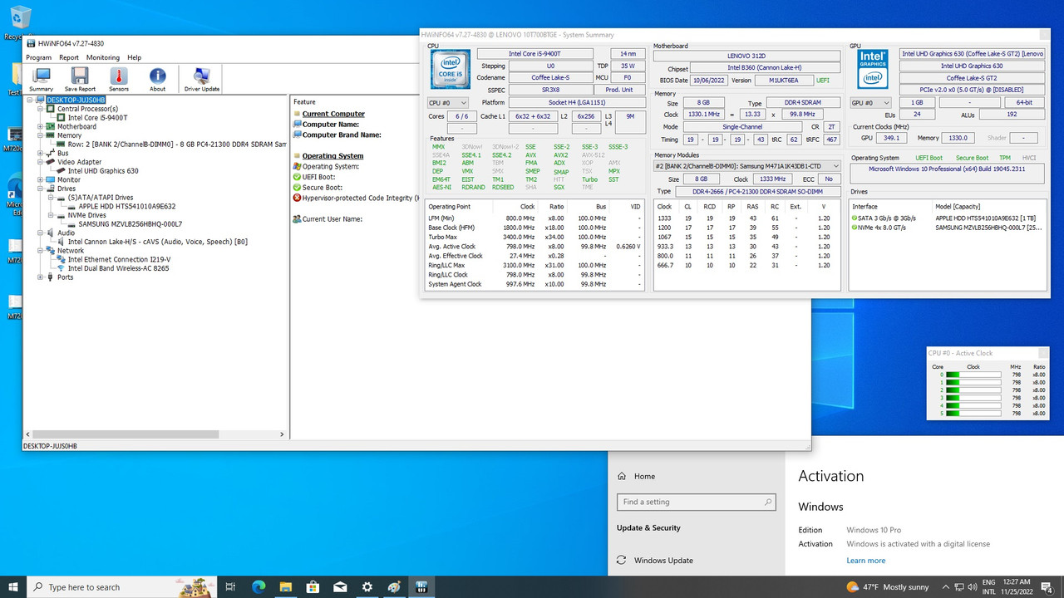Open Microsoft Store from the taskbar

[313, 587]
